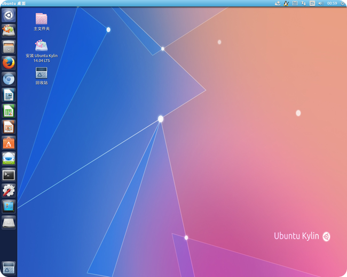This screenshot has height=277, width=347.
Task: Launch Firefox web browser
Action: tap(9, 63)
